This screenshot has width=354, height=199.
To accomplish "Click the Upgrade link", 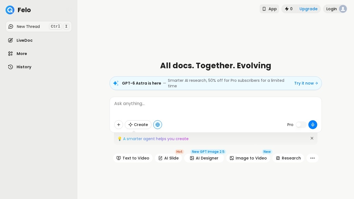I will point(308,9).
